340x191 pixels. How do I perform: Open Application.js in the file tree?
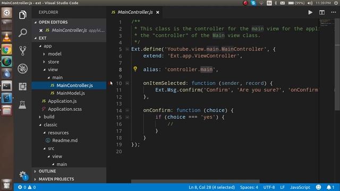[69, 101]
